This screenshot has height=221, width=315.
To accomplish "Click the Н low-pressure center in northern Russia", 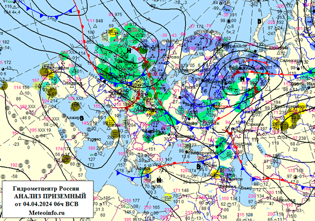I will coord(242,79).
